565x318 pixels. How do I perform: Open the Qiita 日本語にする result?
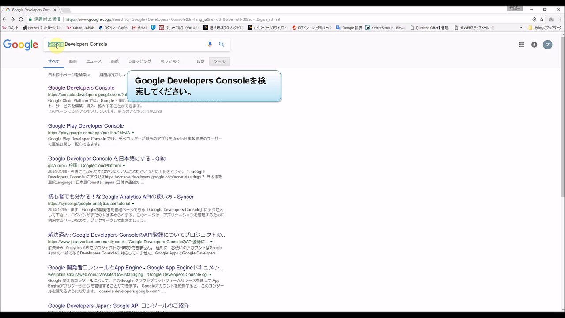107,159
